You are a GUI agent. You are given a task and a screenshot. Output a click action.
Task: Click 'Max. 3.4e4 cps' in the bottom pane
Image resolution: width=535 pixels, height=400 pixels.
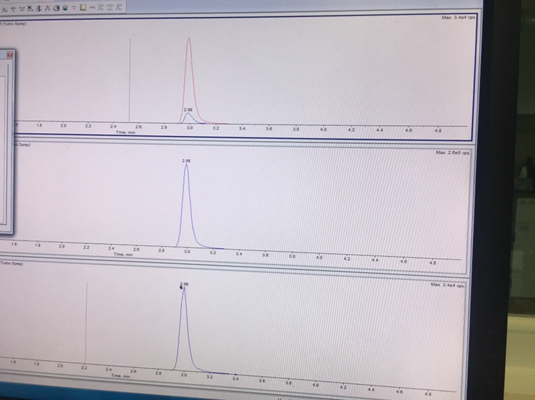click(x=447, y=285)
